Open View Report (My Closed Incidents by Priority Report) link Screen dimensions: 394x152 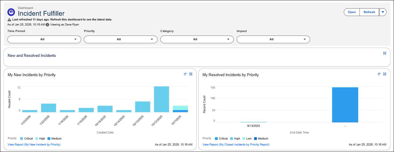(236, 145)
